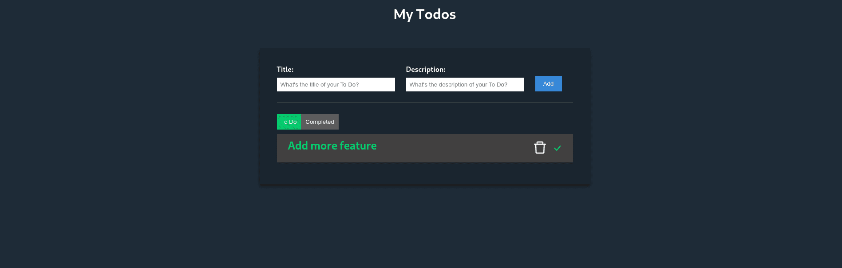
Task: Click the todo titled Add more feature
Action: point(332,146)
